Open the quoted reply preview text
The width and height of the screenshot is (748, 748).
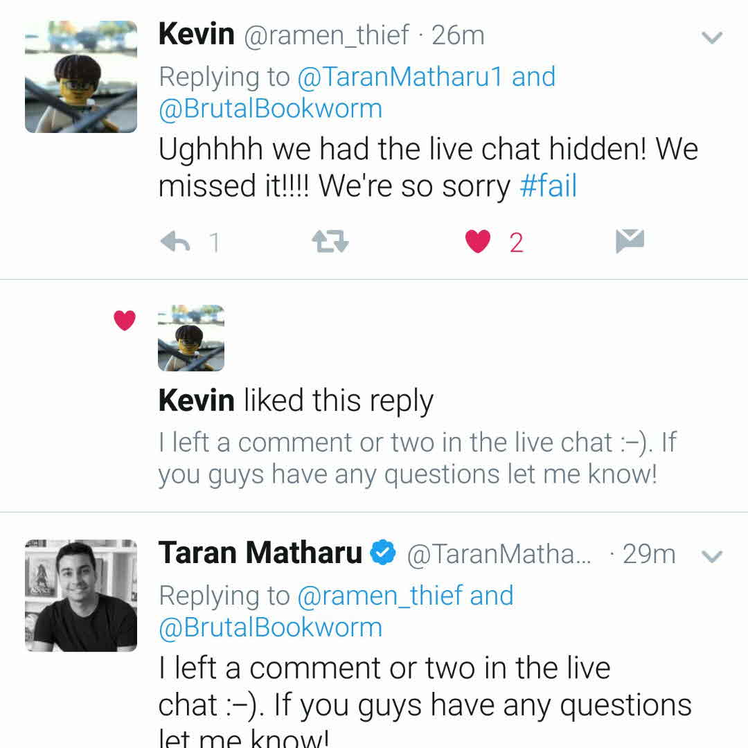pos(407,458)
